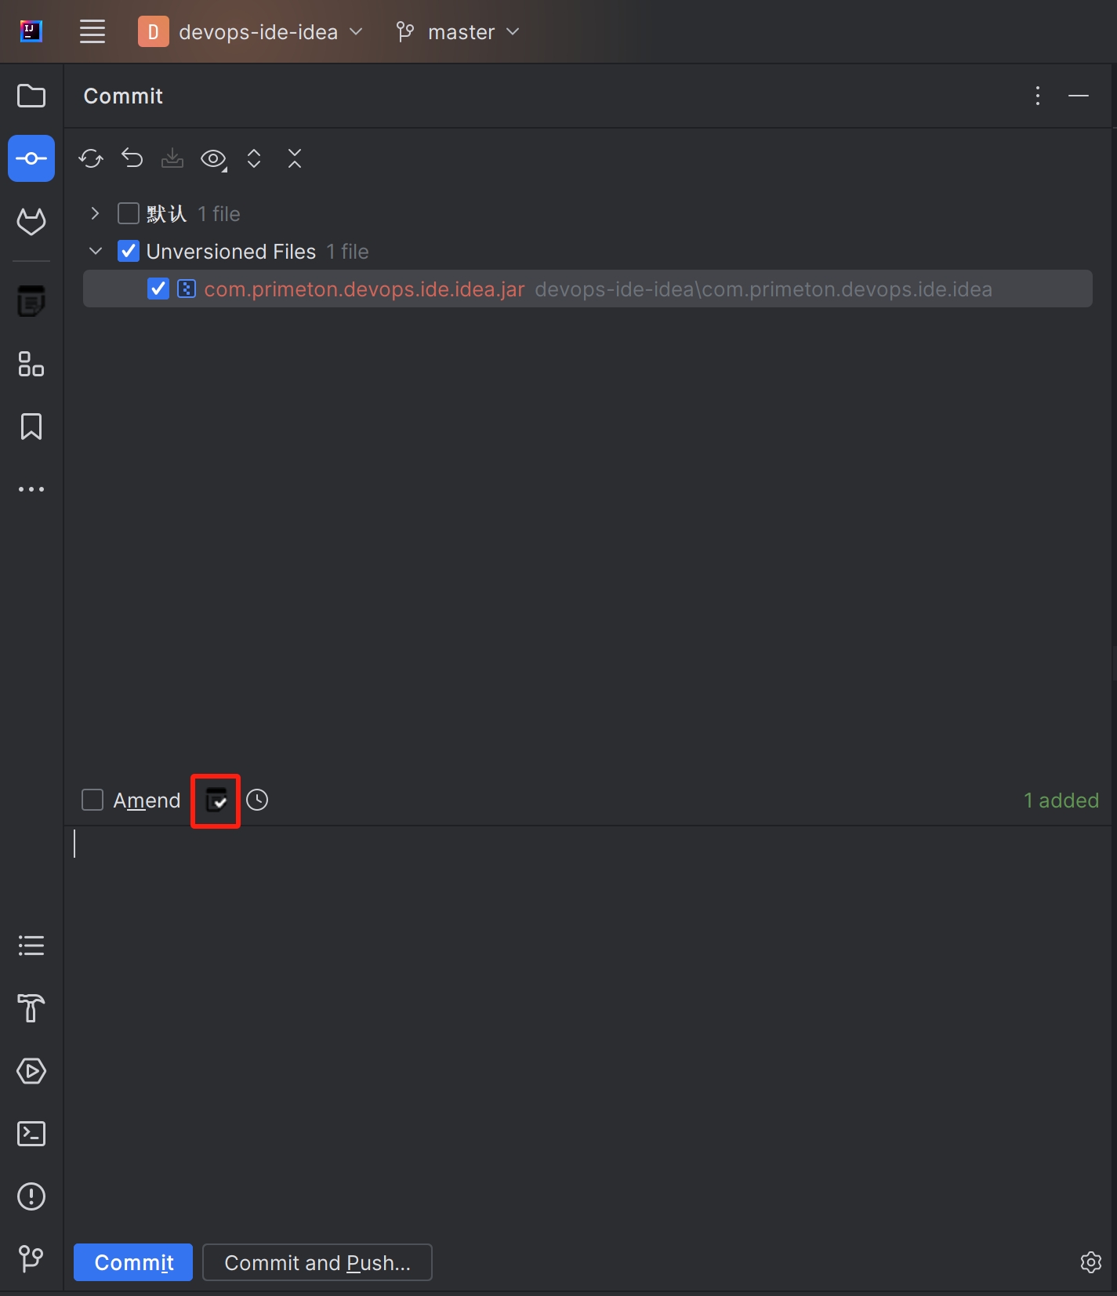Uncheck the Unversioned Files checkbox

point(129,252)
